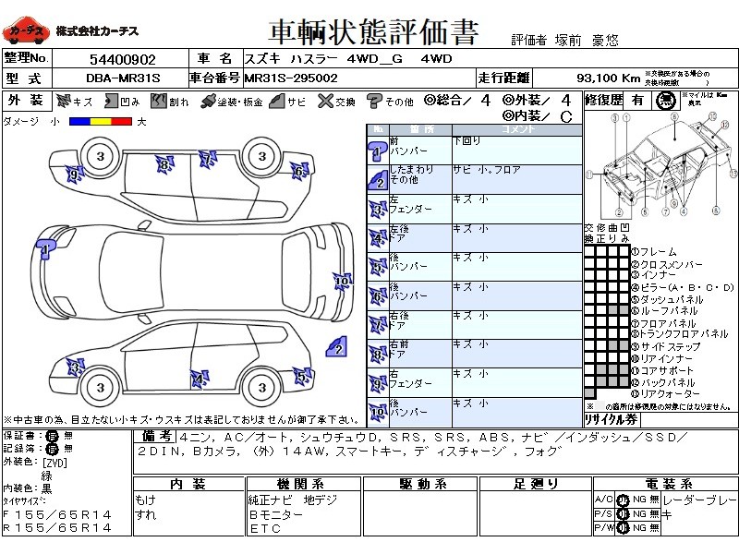Click the ETC entry under 機関系

click(x=265, y=529)
